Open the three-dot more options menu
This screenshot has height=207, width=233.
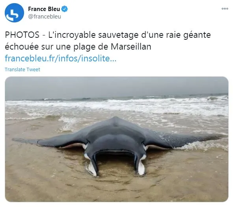(225, 9)
